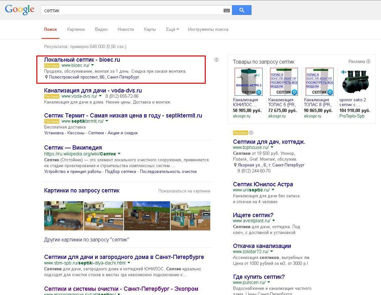Open dropdown arrow next to ru.wikipedia.org URL
Image resolution: width=381 pixels, height=295 pixels.
119,154
